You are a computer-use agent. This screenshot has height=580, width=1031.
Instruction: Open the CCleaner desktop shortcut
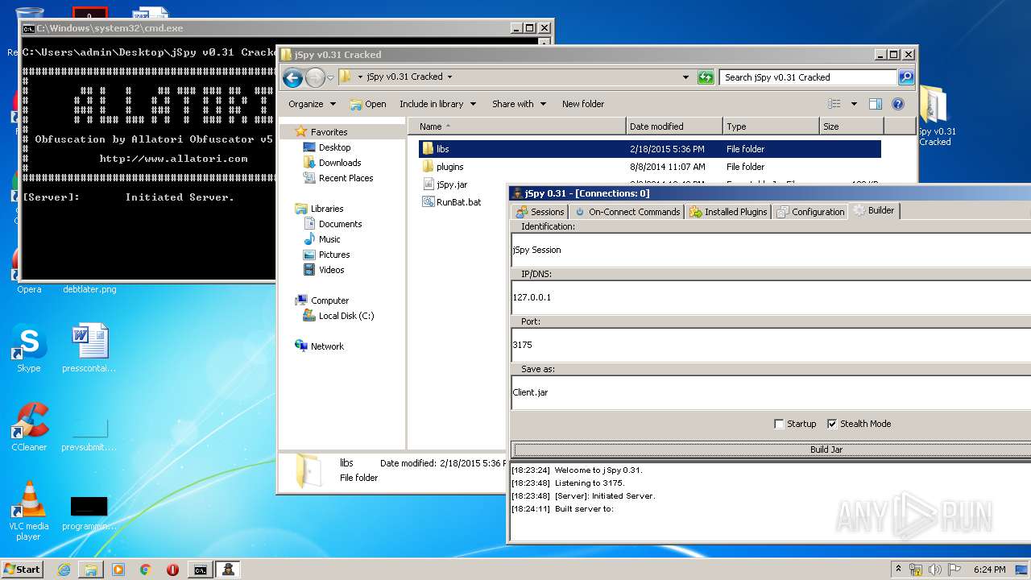29,427
